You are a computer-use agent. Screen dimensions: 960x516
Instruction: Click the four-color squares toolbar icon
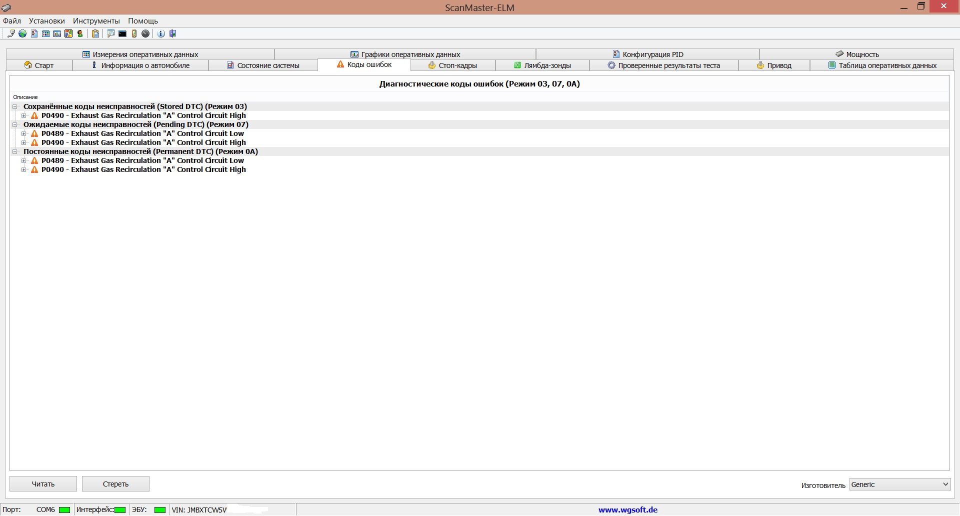(x=68, y=33)
